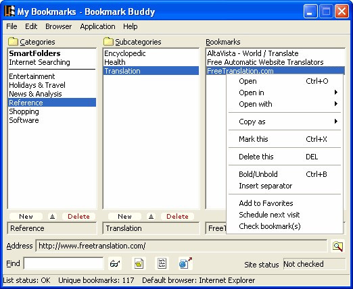Image resolution: width=353 pixels, height=289 pixels.
Task: Click the Address URL field
Action: [181, 246]
